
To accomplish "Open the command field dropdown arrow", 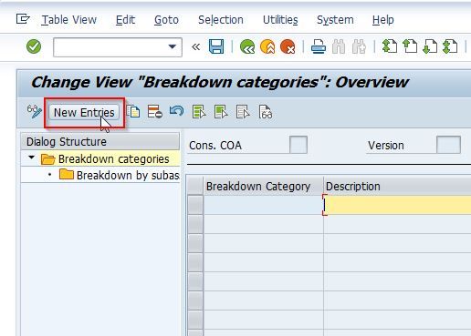I will [173, 46].
